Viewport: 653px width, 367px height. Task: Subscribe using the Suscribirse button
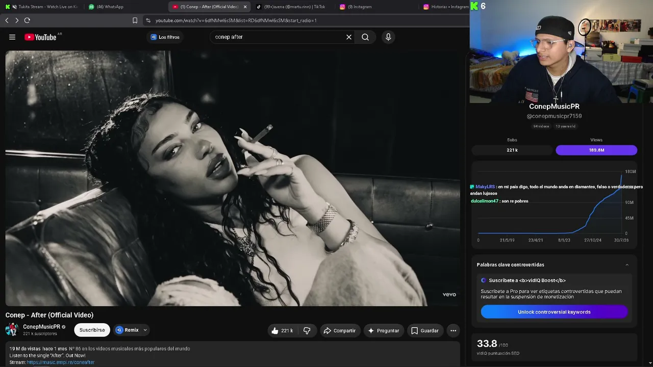pyautogui.click(x=92, y=330)
